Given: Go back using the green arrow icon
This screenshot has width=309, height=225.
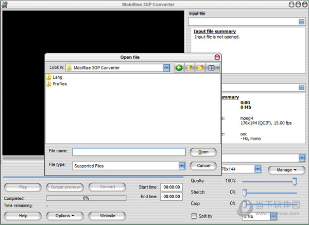Looking at the screenshot, I should pyautogui.click(x=179, y=68).
